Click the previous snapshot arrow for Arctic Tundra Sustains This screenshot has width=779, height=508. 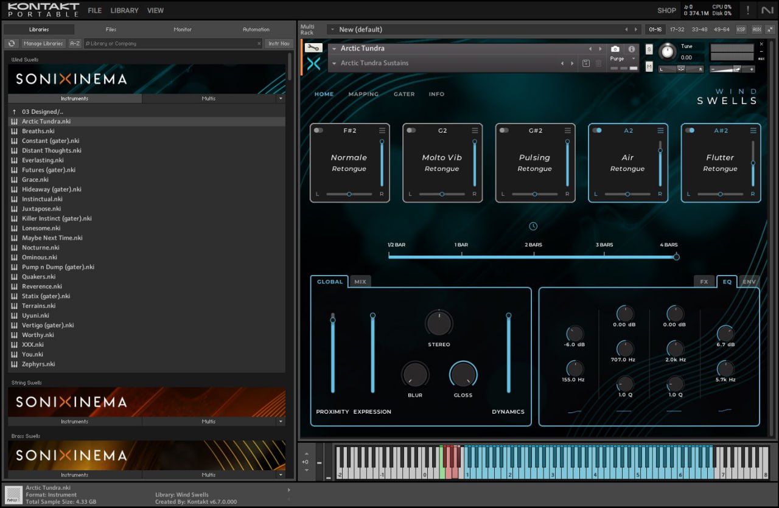tap(562, 63)
